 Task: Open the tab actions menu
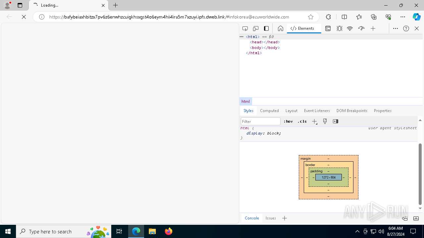(x=20, y=5)
